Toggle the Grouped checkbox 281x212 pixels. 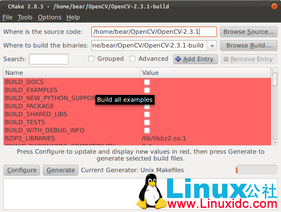pyautogui.click(x=91, y=59)
